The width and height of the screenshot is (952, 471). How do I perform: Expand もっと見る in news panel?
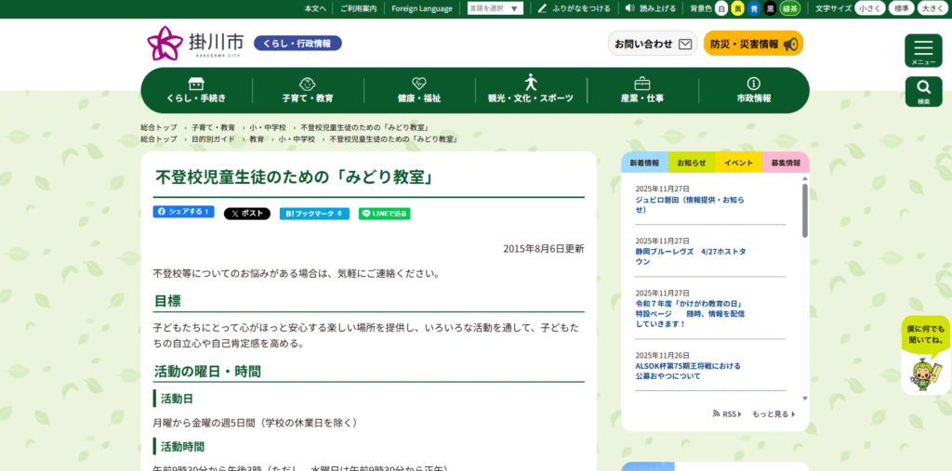pos(773,414)
